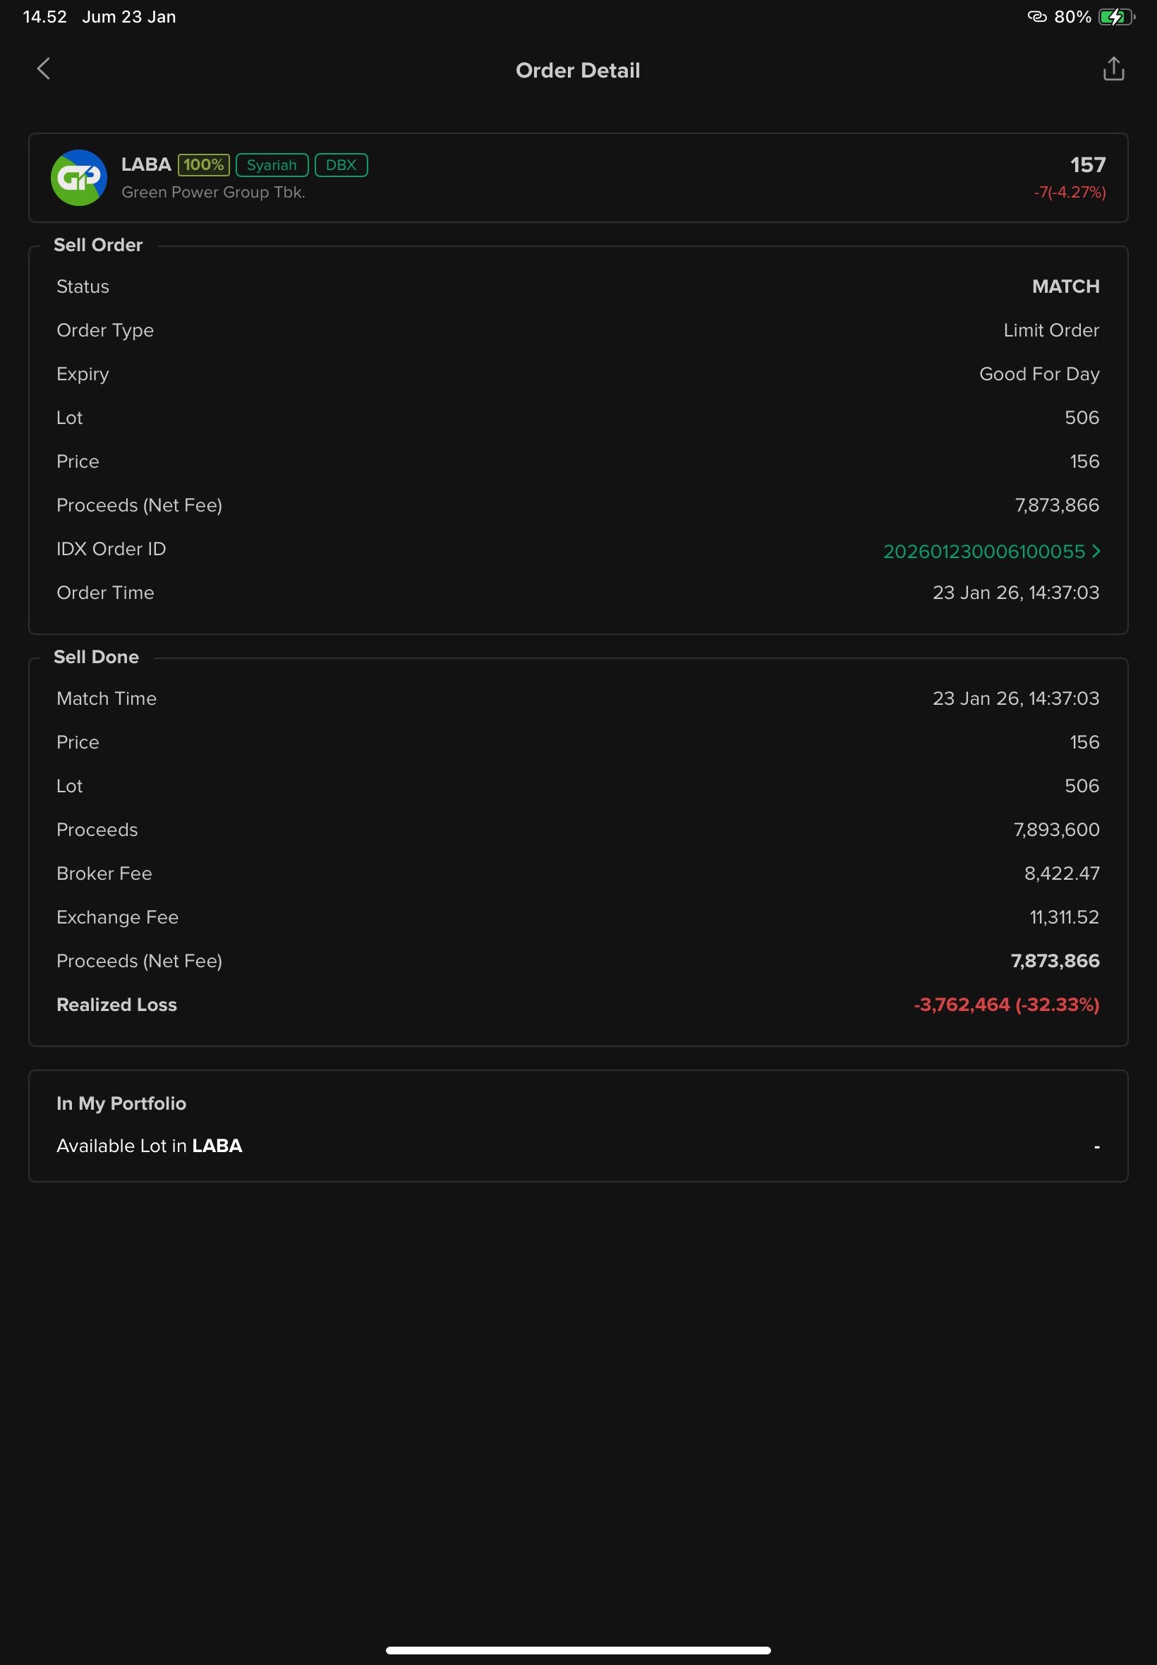
Task: Tap the back arrow icon
Action: click(44, 70)
